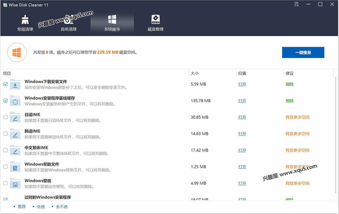
Task: Uncheck the Windows下载安装文件 checkbox
Action: 5,84
